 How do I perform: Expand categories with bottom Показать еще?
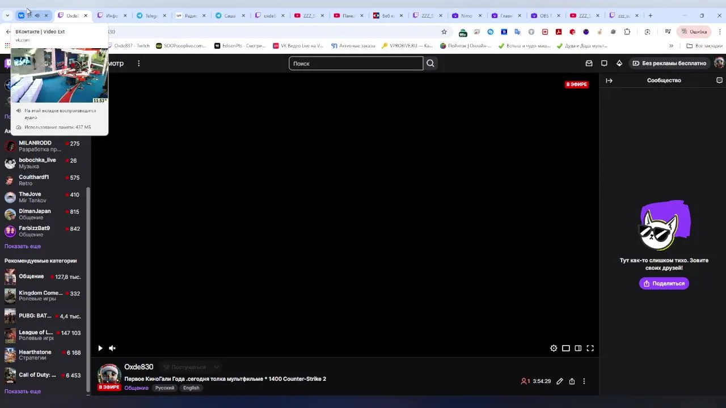23,392
